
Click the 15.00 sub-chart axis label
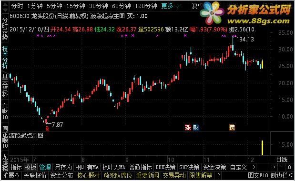pos(285,144)
